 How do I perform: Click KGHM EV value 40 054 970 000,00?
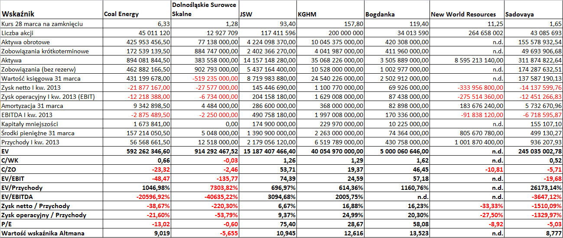[x=337, y=151]
